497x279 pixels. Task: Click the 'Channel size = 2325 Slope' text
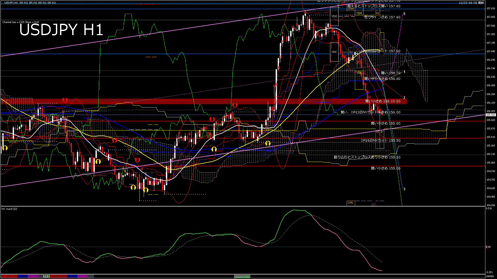coord(21,22)
